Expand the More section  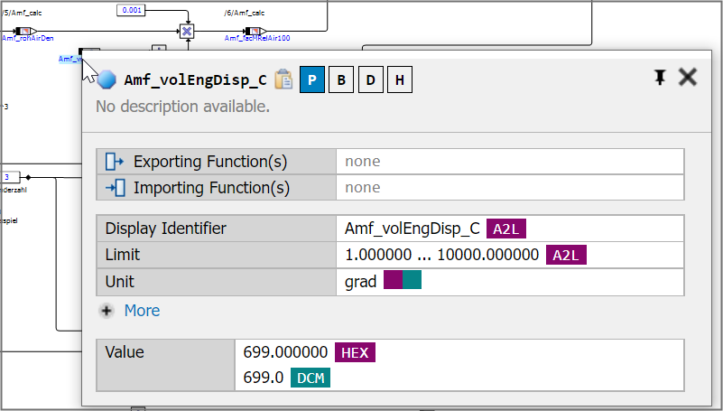click(x=142, y=311)
